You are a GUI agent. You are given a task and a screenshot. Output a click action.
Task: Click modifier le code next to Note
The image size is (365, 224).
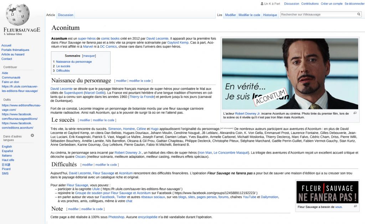pyautogui.click(x=92, y=209)
